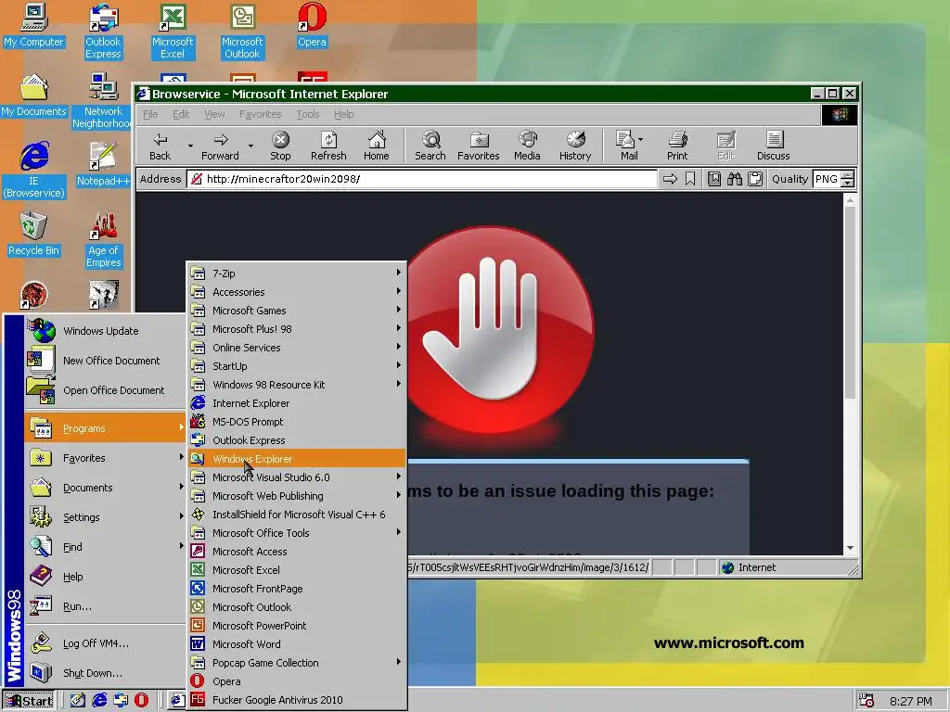Open the Back button history dropdown

tap(190, 146)
